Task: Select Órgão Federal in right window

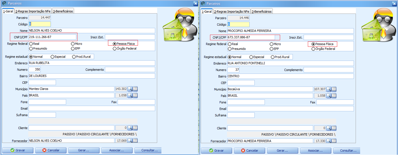Action: [x=323, y=49]
